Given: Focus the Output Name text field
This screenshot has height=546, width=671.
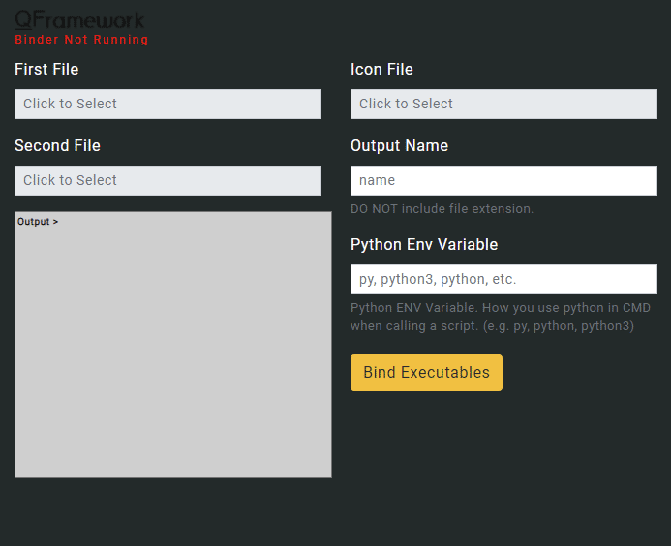Looking at the screenshot, I should pyautogui.click(x=503, y=180).
